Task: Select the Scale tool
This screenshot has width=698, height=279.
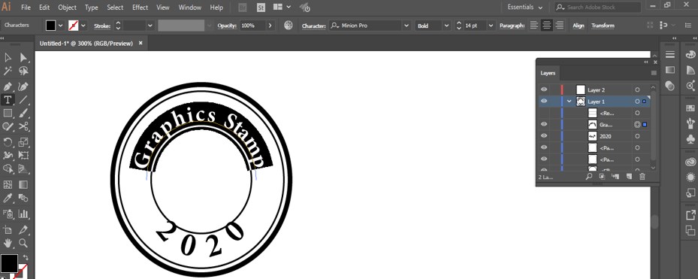Action: point(23,142)
